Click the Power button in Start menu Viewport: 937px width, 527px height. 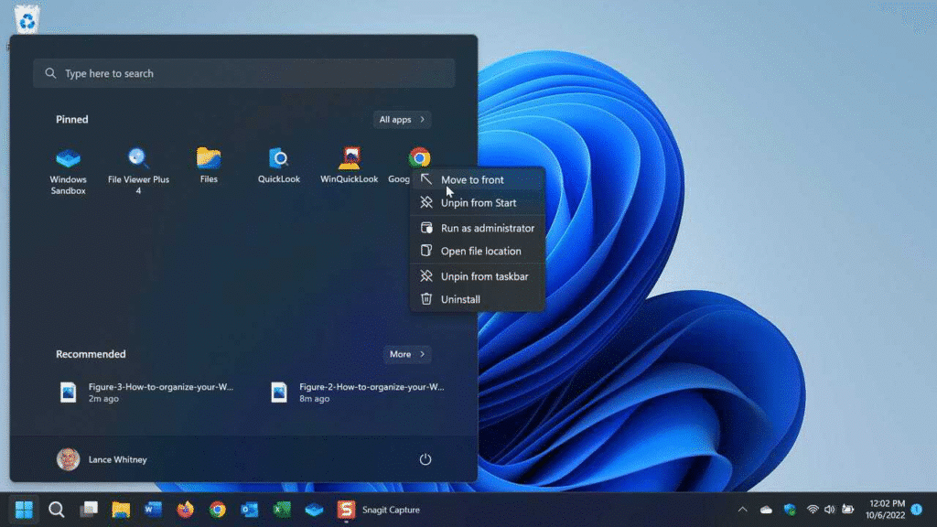tap(425, 459)
